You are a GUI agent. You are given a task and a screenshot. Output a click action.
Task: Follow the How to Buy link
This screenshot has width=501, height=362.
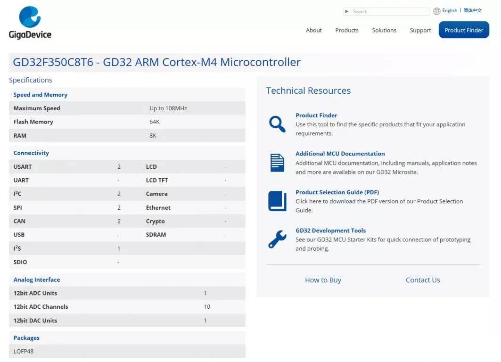click(323, 280)
